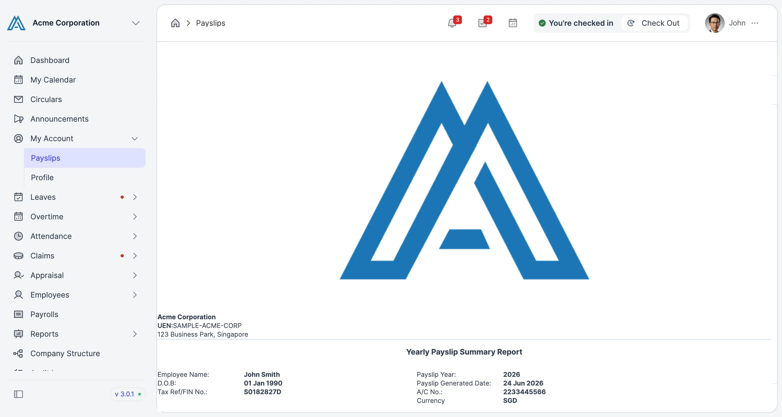Click the large Acme logo in payslip
This screenshot has width=782, height=417.
coord(464,180)
